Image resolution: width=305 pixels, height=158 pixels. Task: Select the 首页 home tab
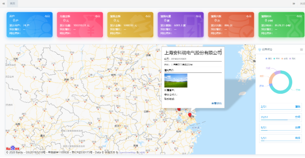[12, 3]
